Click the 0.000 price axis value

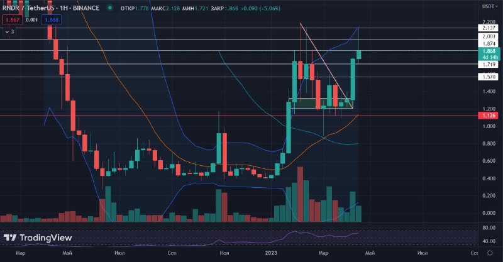489,213
